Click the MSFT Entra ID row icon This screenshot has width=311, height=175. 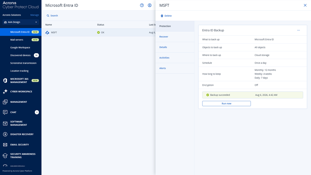point(47,33)
